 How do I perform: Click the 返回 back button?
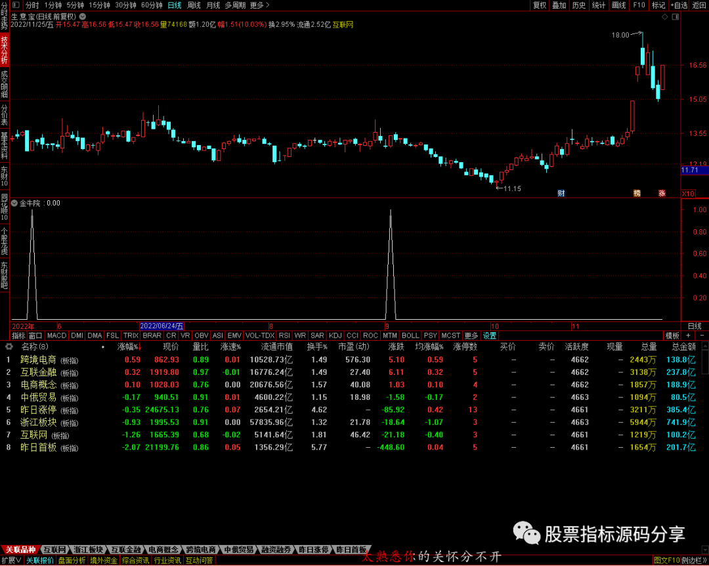click(699, 5)
